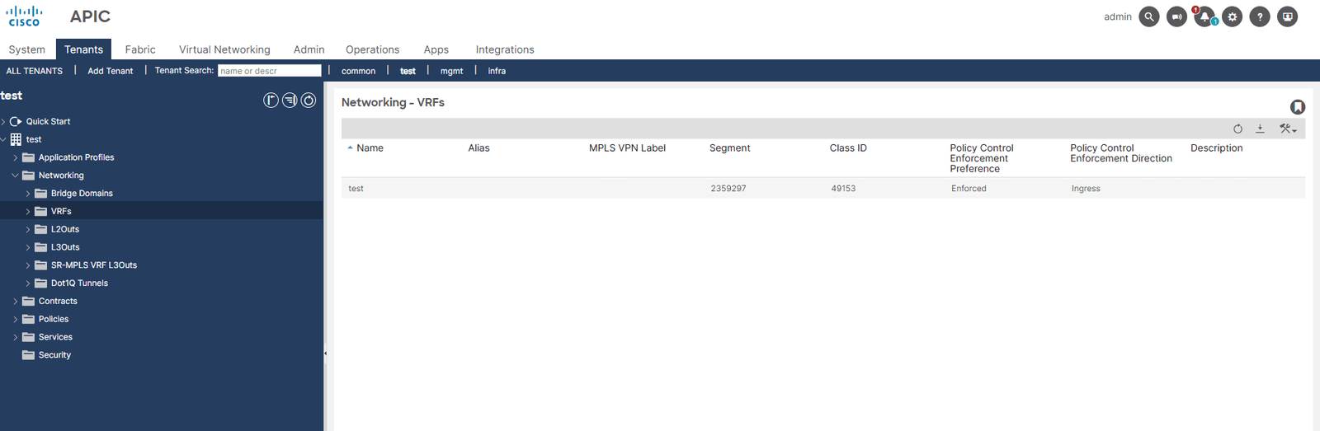Click the Contracts folder icon
This screenshot has height=431, width=1320.
(28, 301)
